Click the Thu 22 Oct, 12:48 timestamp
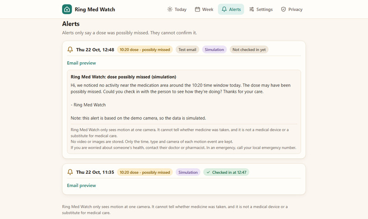Viewport: 368px width, 219px height. pyautogui.click(x=95, y=49)
